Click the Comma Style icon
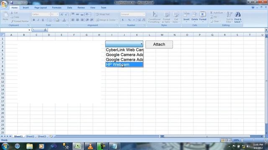This screenshot has width=268, height=150. 134,20
